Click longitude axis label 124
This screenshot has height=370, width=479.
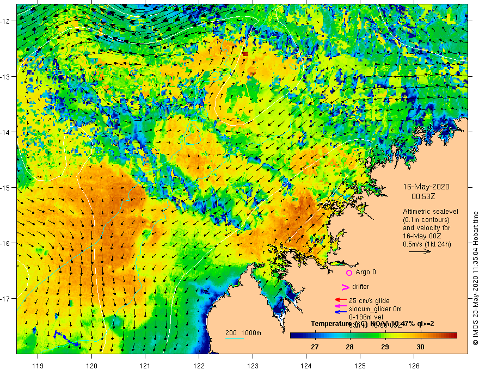306,366
